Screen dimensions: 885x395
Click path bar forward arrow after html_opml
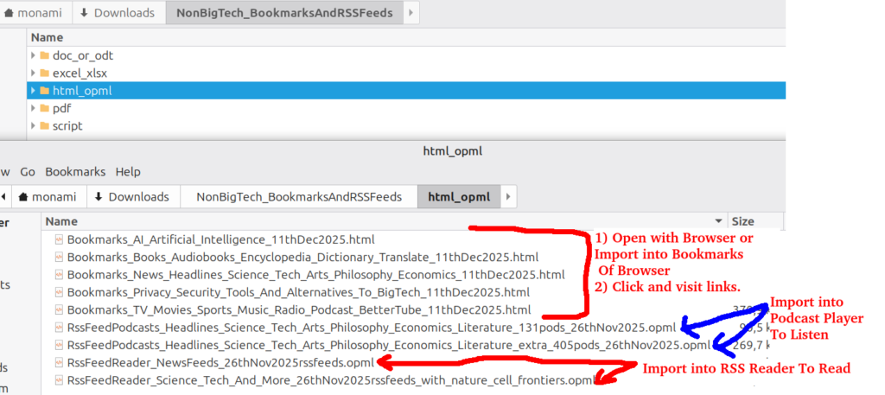509,197
